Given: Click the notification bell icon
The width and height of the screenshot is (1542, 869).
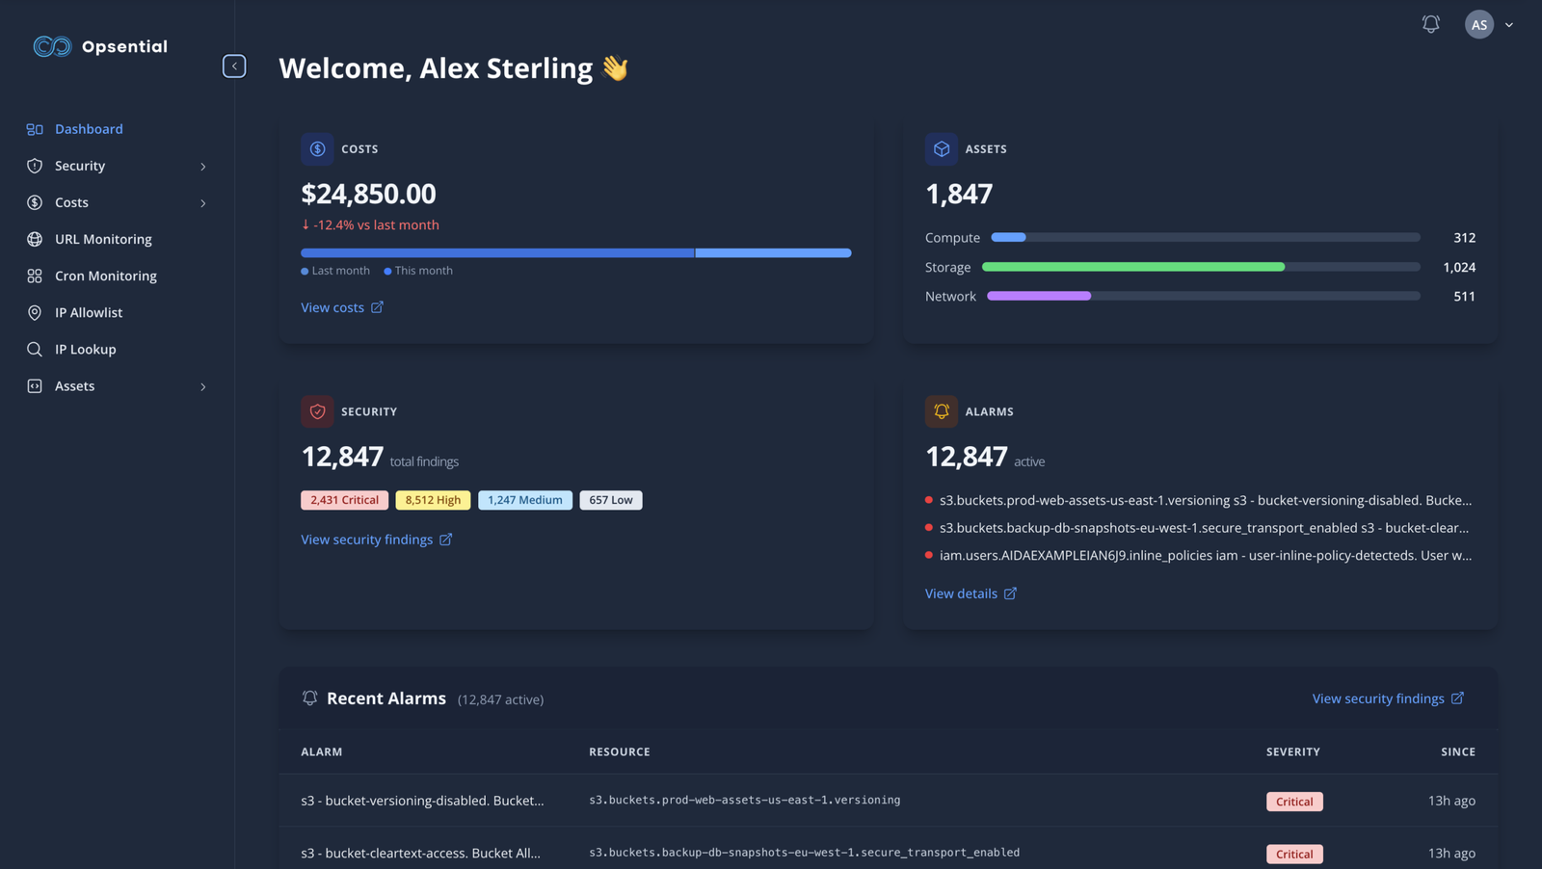Looking at the screenshot, I should (x=1430, y=24).
